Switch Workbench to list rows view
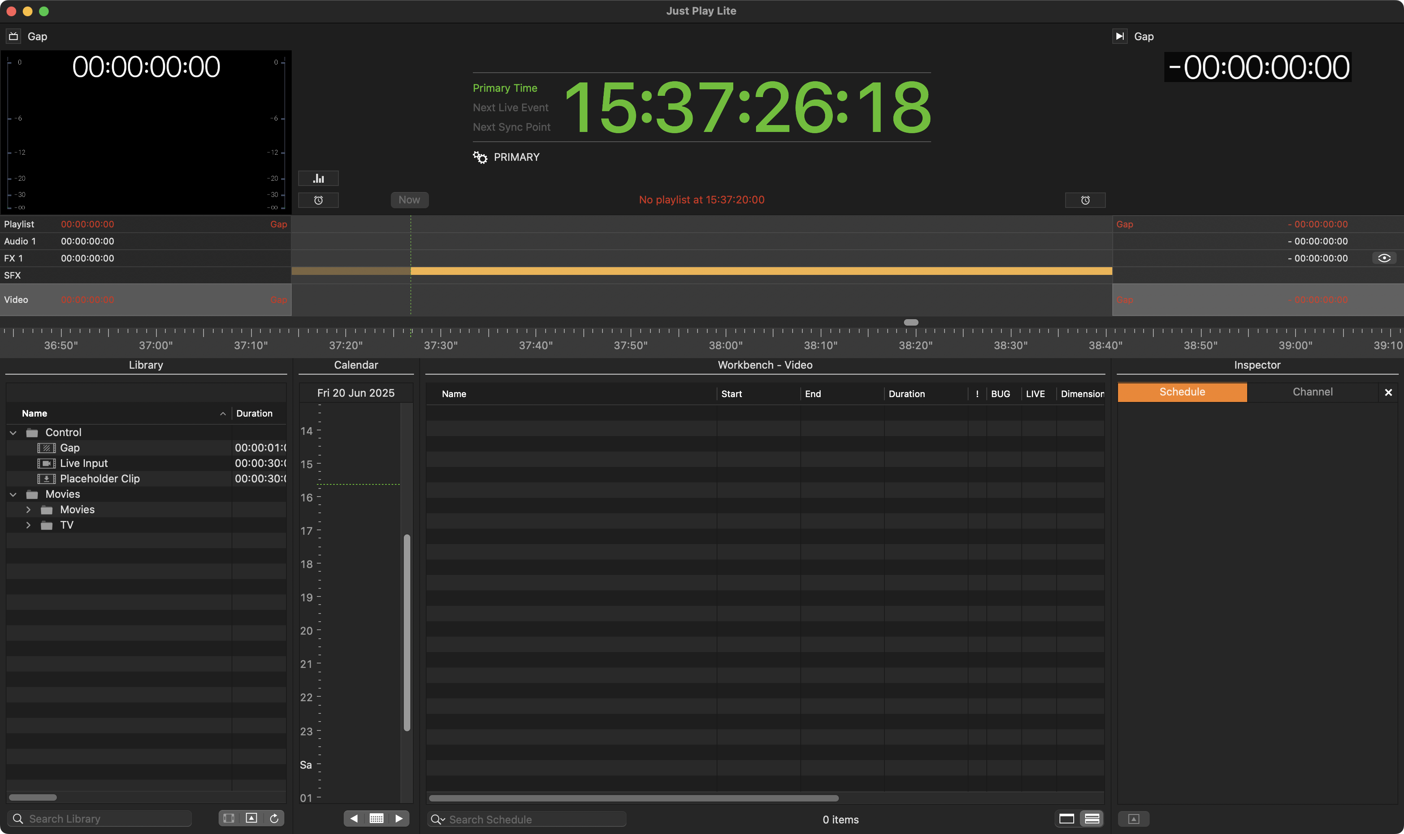Viewport: 1404px width, 834px height. (1091, 819)
